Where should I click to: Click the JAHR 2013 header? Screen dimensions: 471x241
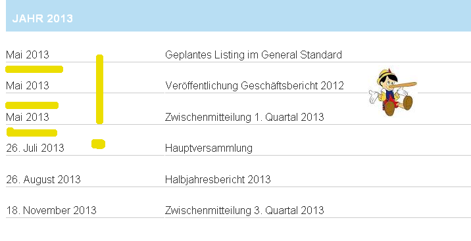click(x=42, y=18)
